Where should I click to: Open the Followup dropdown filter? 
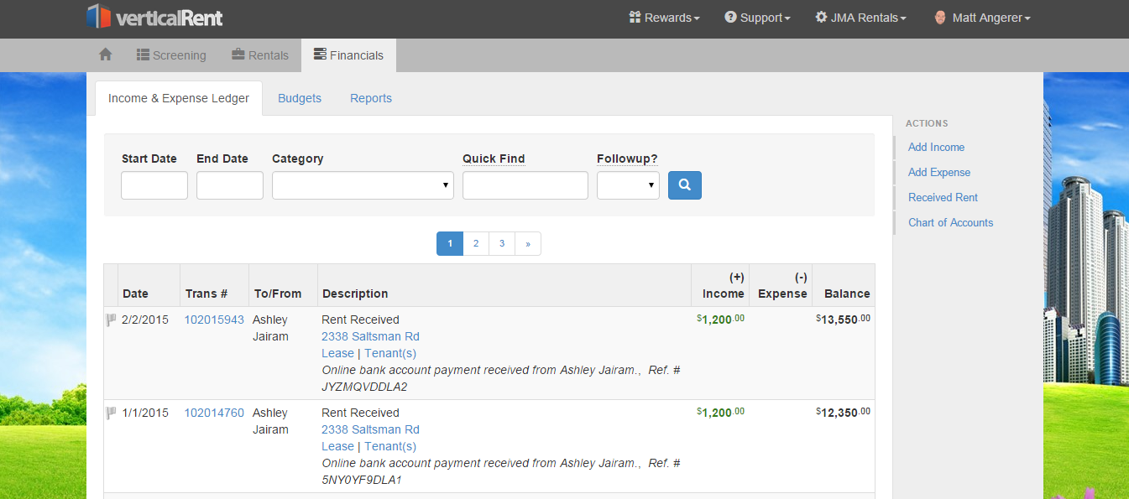tap(628, 185)
